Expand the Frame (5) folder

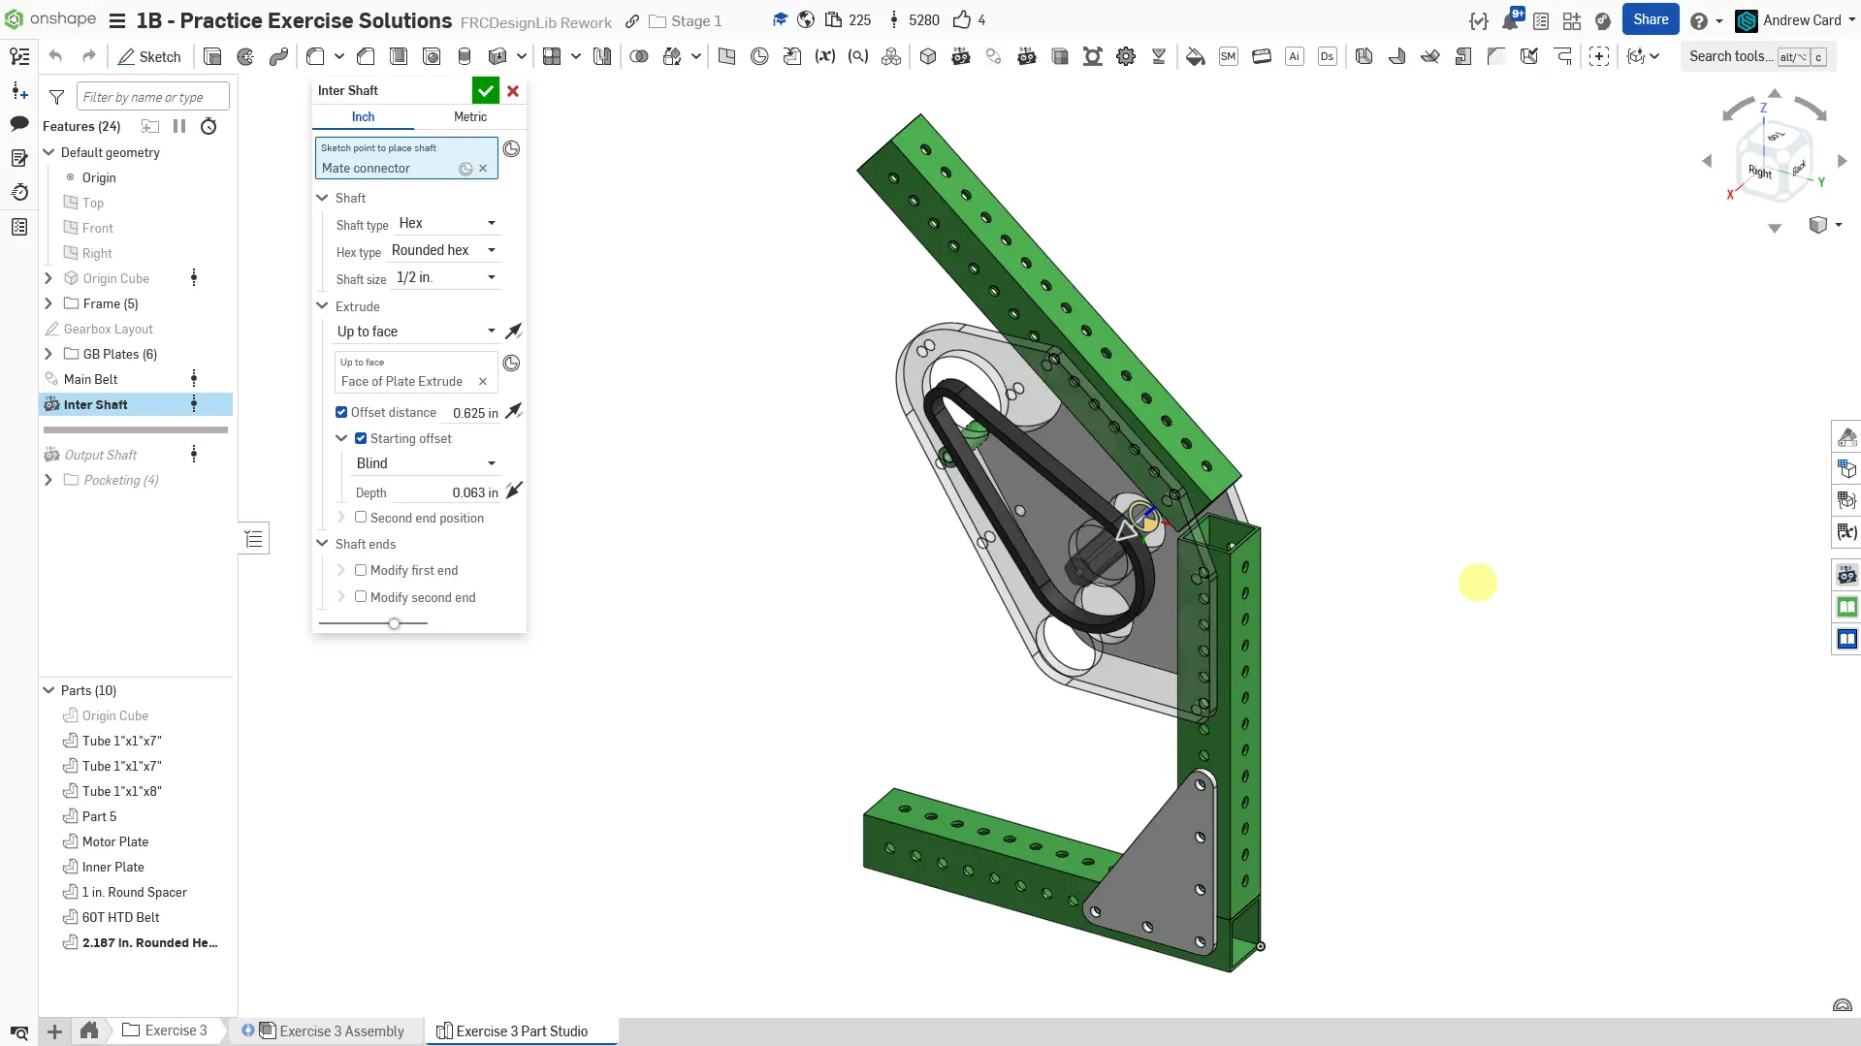(48, 304)
